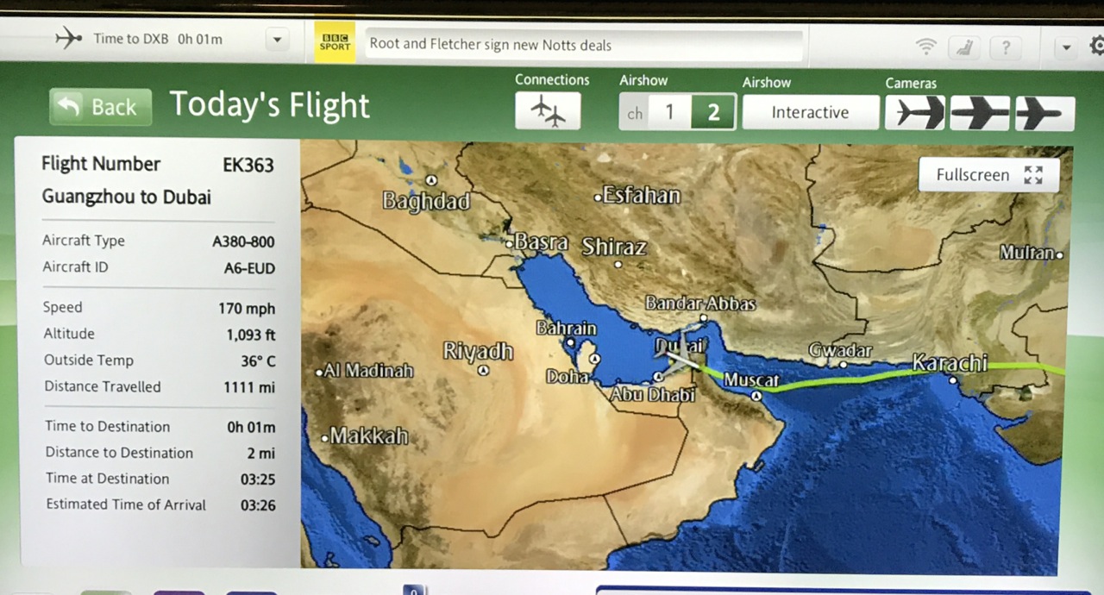Click the Multan label on the map

(1027, 253)
